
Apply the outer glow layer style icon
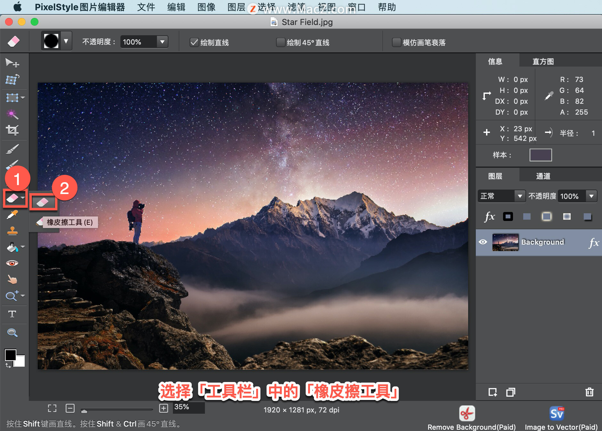[x=547, y=217]
